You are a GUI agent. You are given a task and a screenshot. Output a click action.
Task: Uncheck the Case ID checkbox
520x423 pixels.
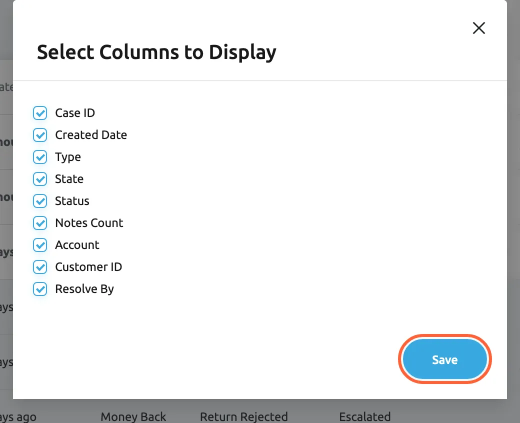pyautogui.click(x=40, y=113)
